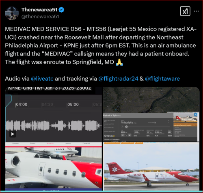Click the airplane icon on playback slider
The width and height of the screenshot is (203, 193).
click(x=127, y=127)
